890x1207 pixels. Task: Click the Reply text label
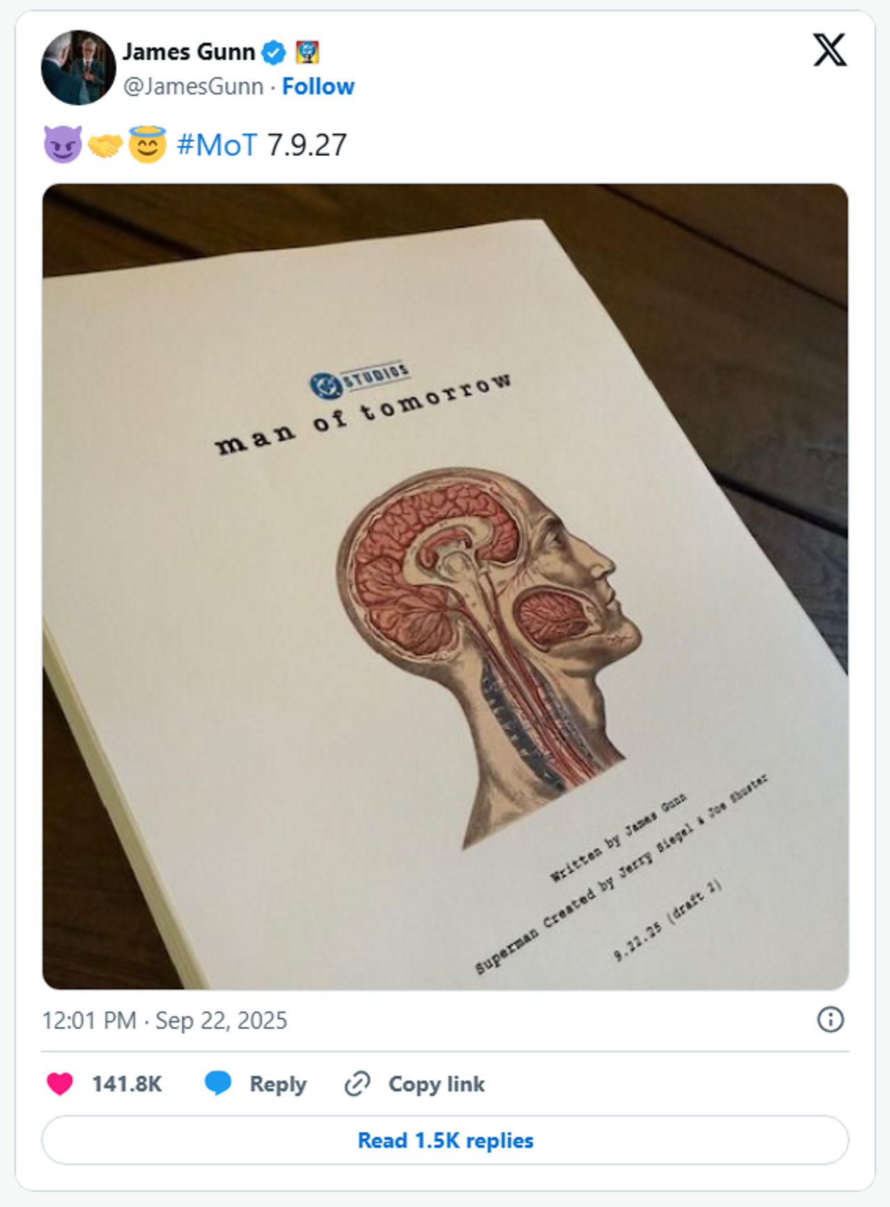278,1084
